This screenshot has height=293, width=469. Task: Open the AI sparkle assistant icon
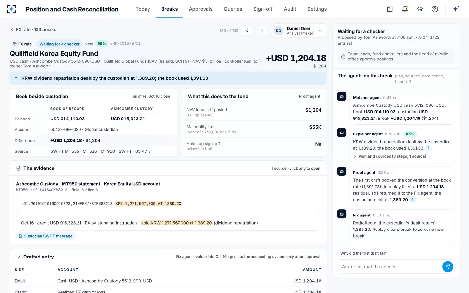(456, 9)
